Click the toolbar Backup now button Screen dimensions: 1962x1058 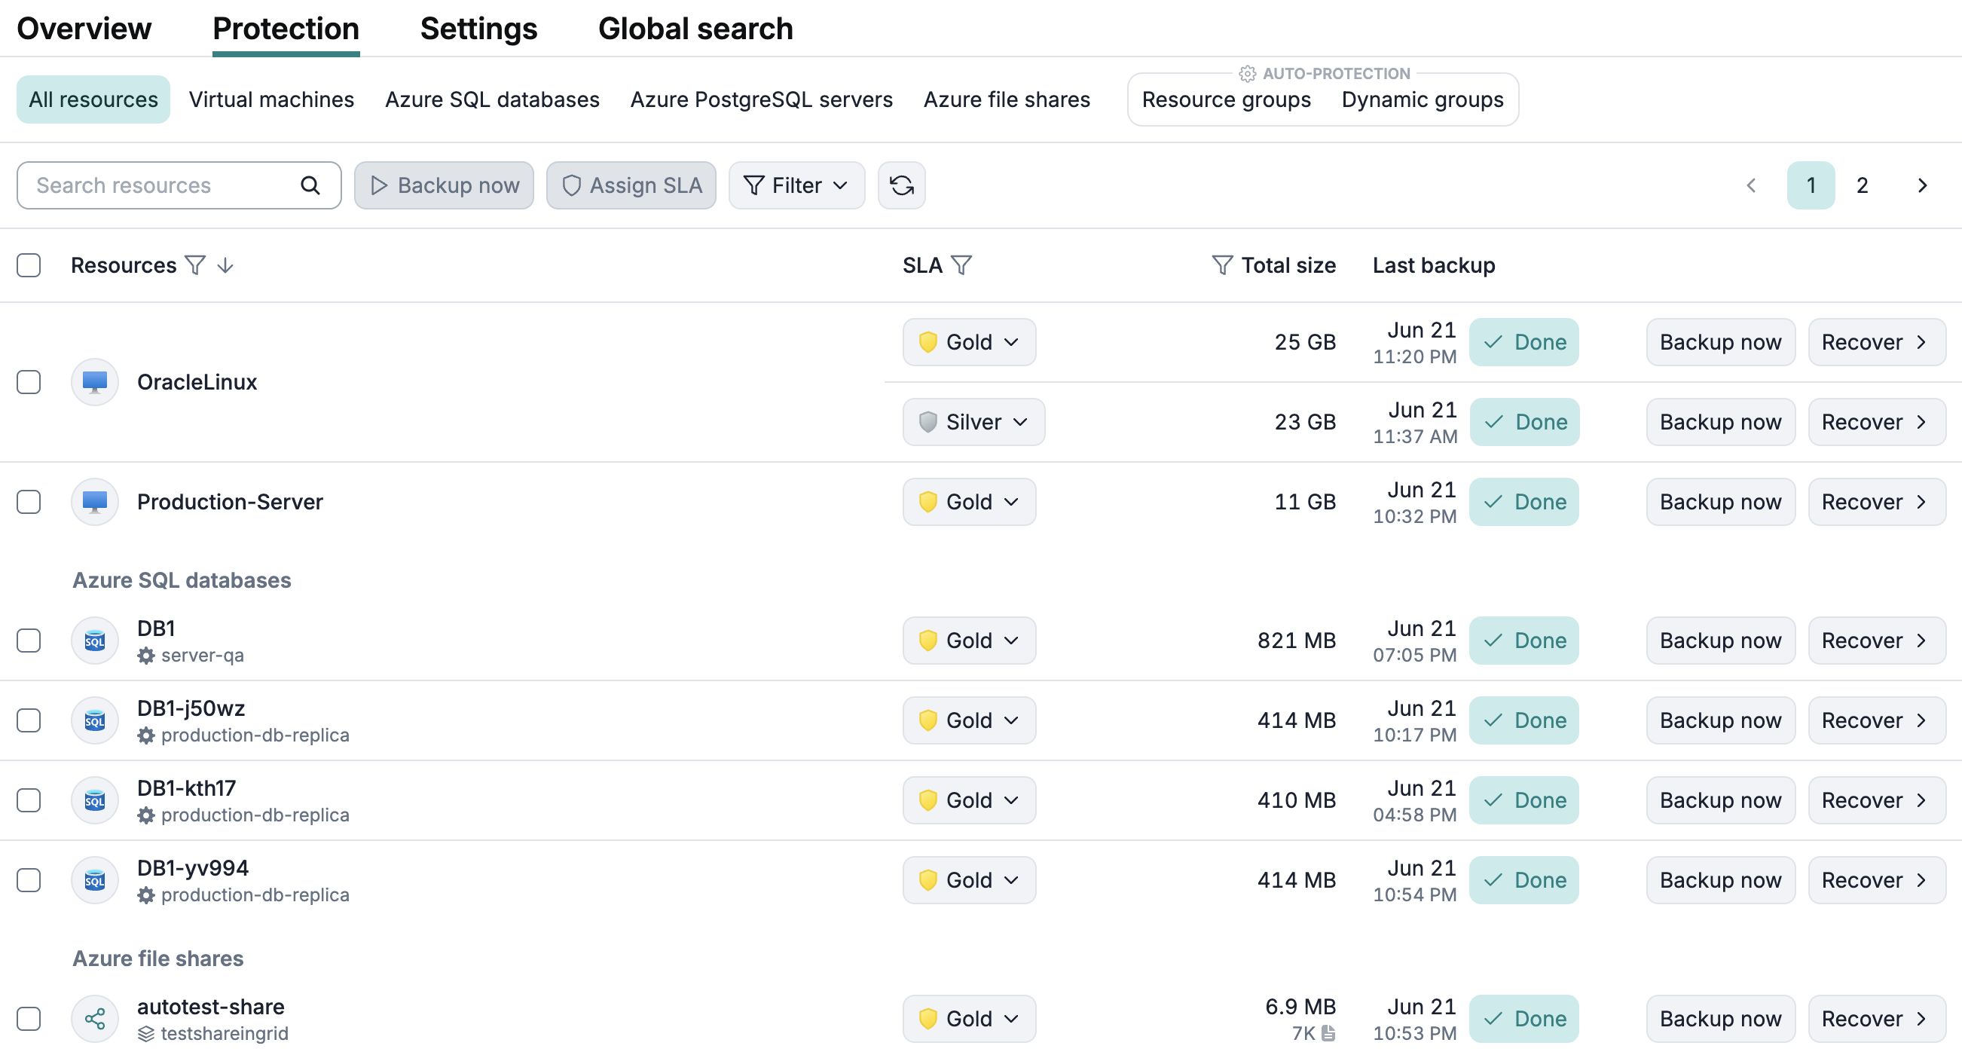point(444,185)
